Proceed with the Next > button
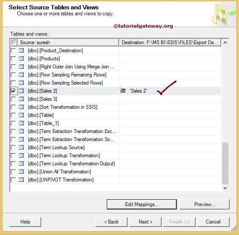 click(145, 222)
